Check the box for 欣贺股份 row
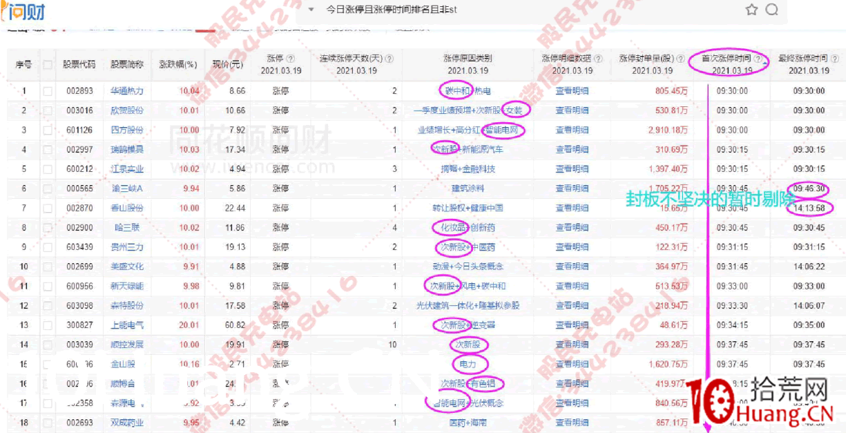 (48, 110)
